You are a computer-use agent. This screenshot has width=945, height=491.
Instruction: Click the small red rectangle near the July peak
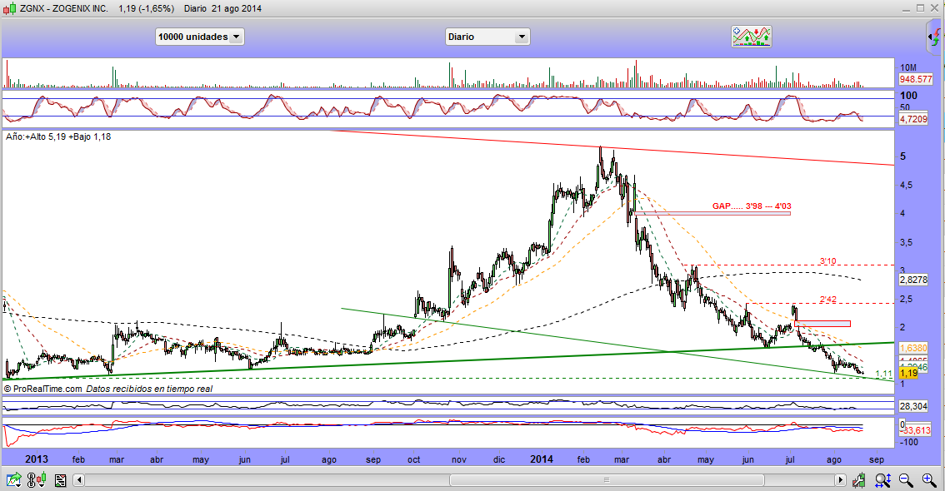click(x=822, y=324)
